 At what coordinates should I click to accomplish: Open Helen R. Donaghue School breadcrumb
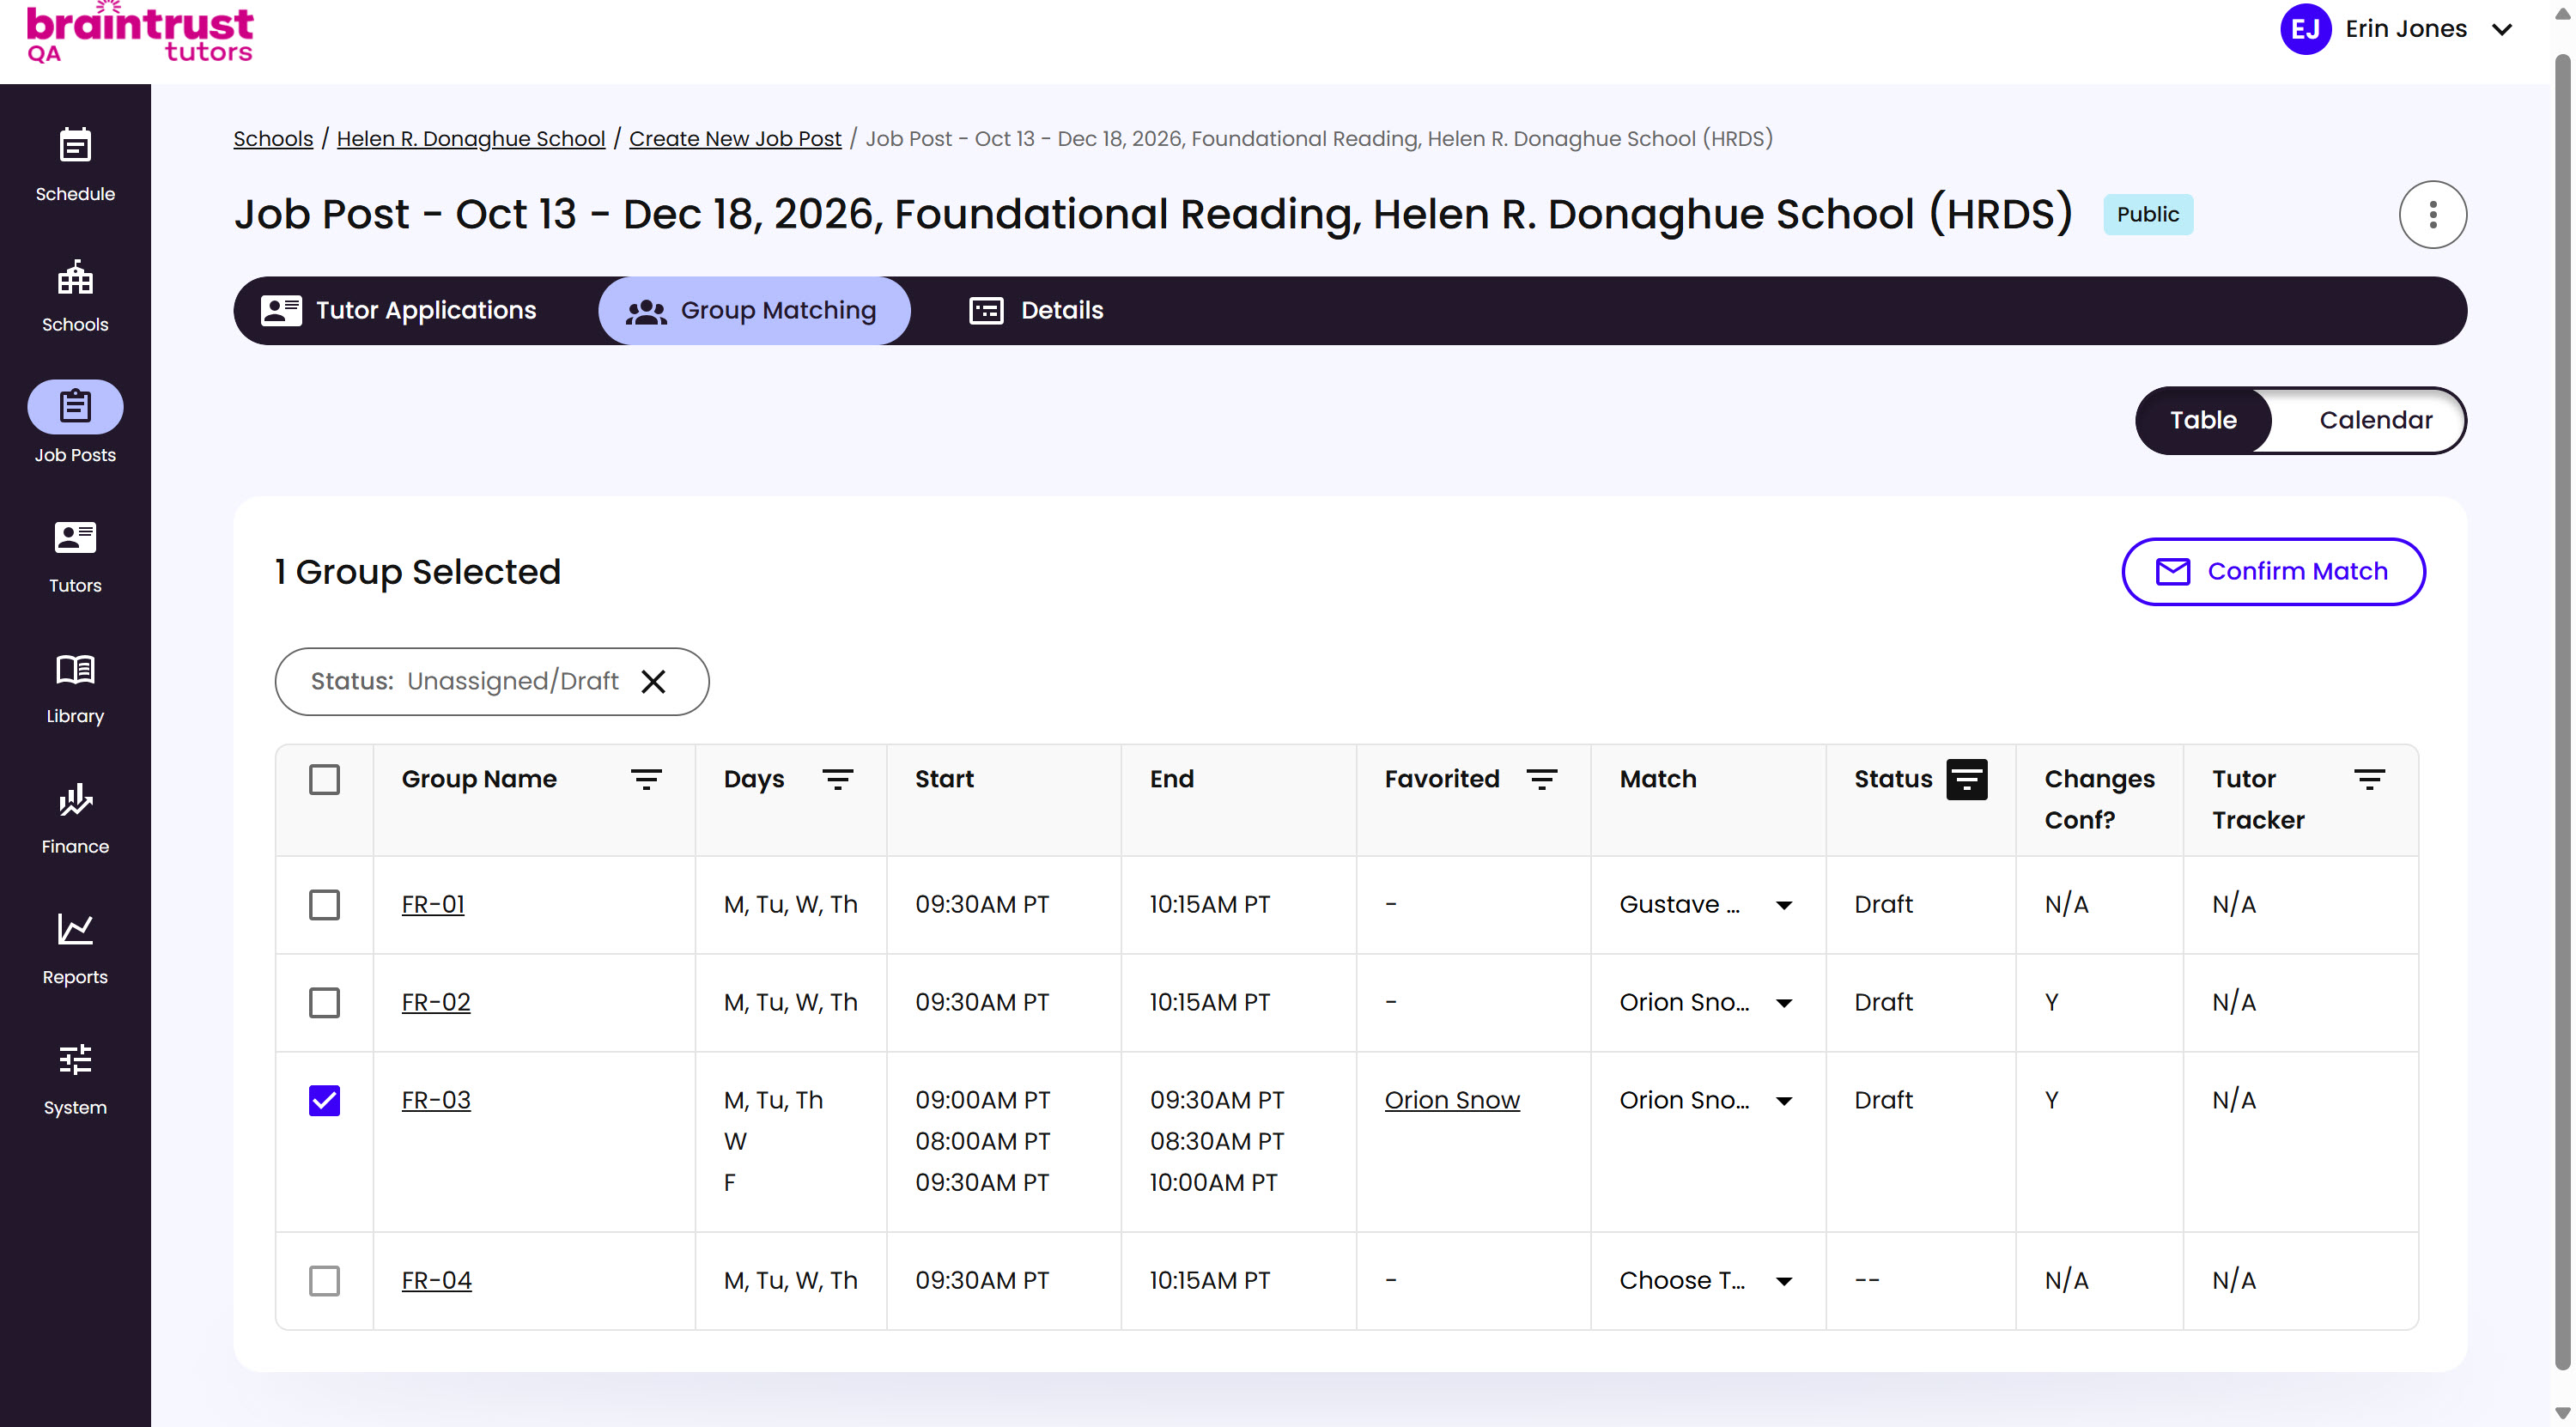point(471,138)
